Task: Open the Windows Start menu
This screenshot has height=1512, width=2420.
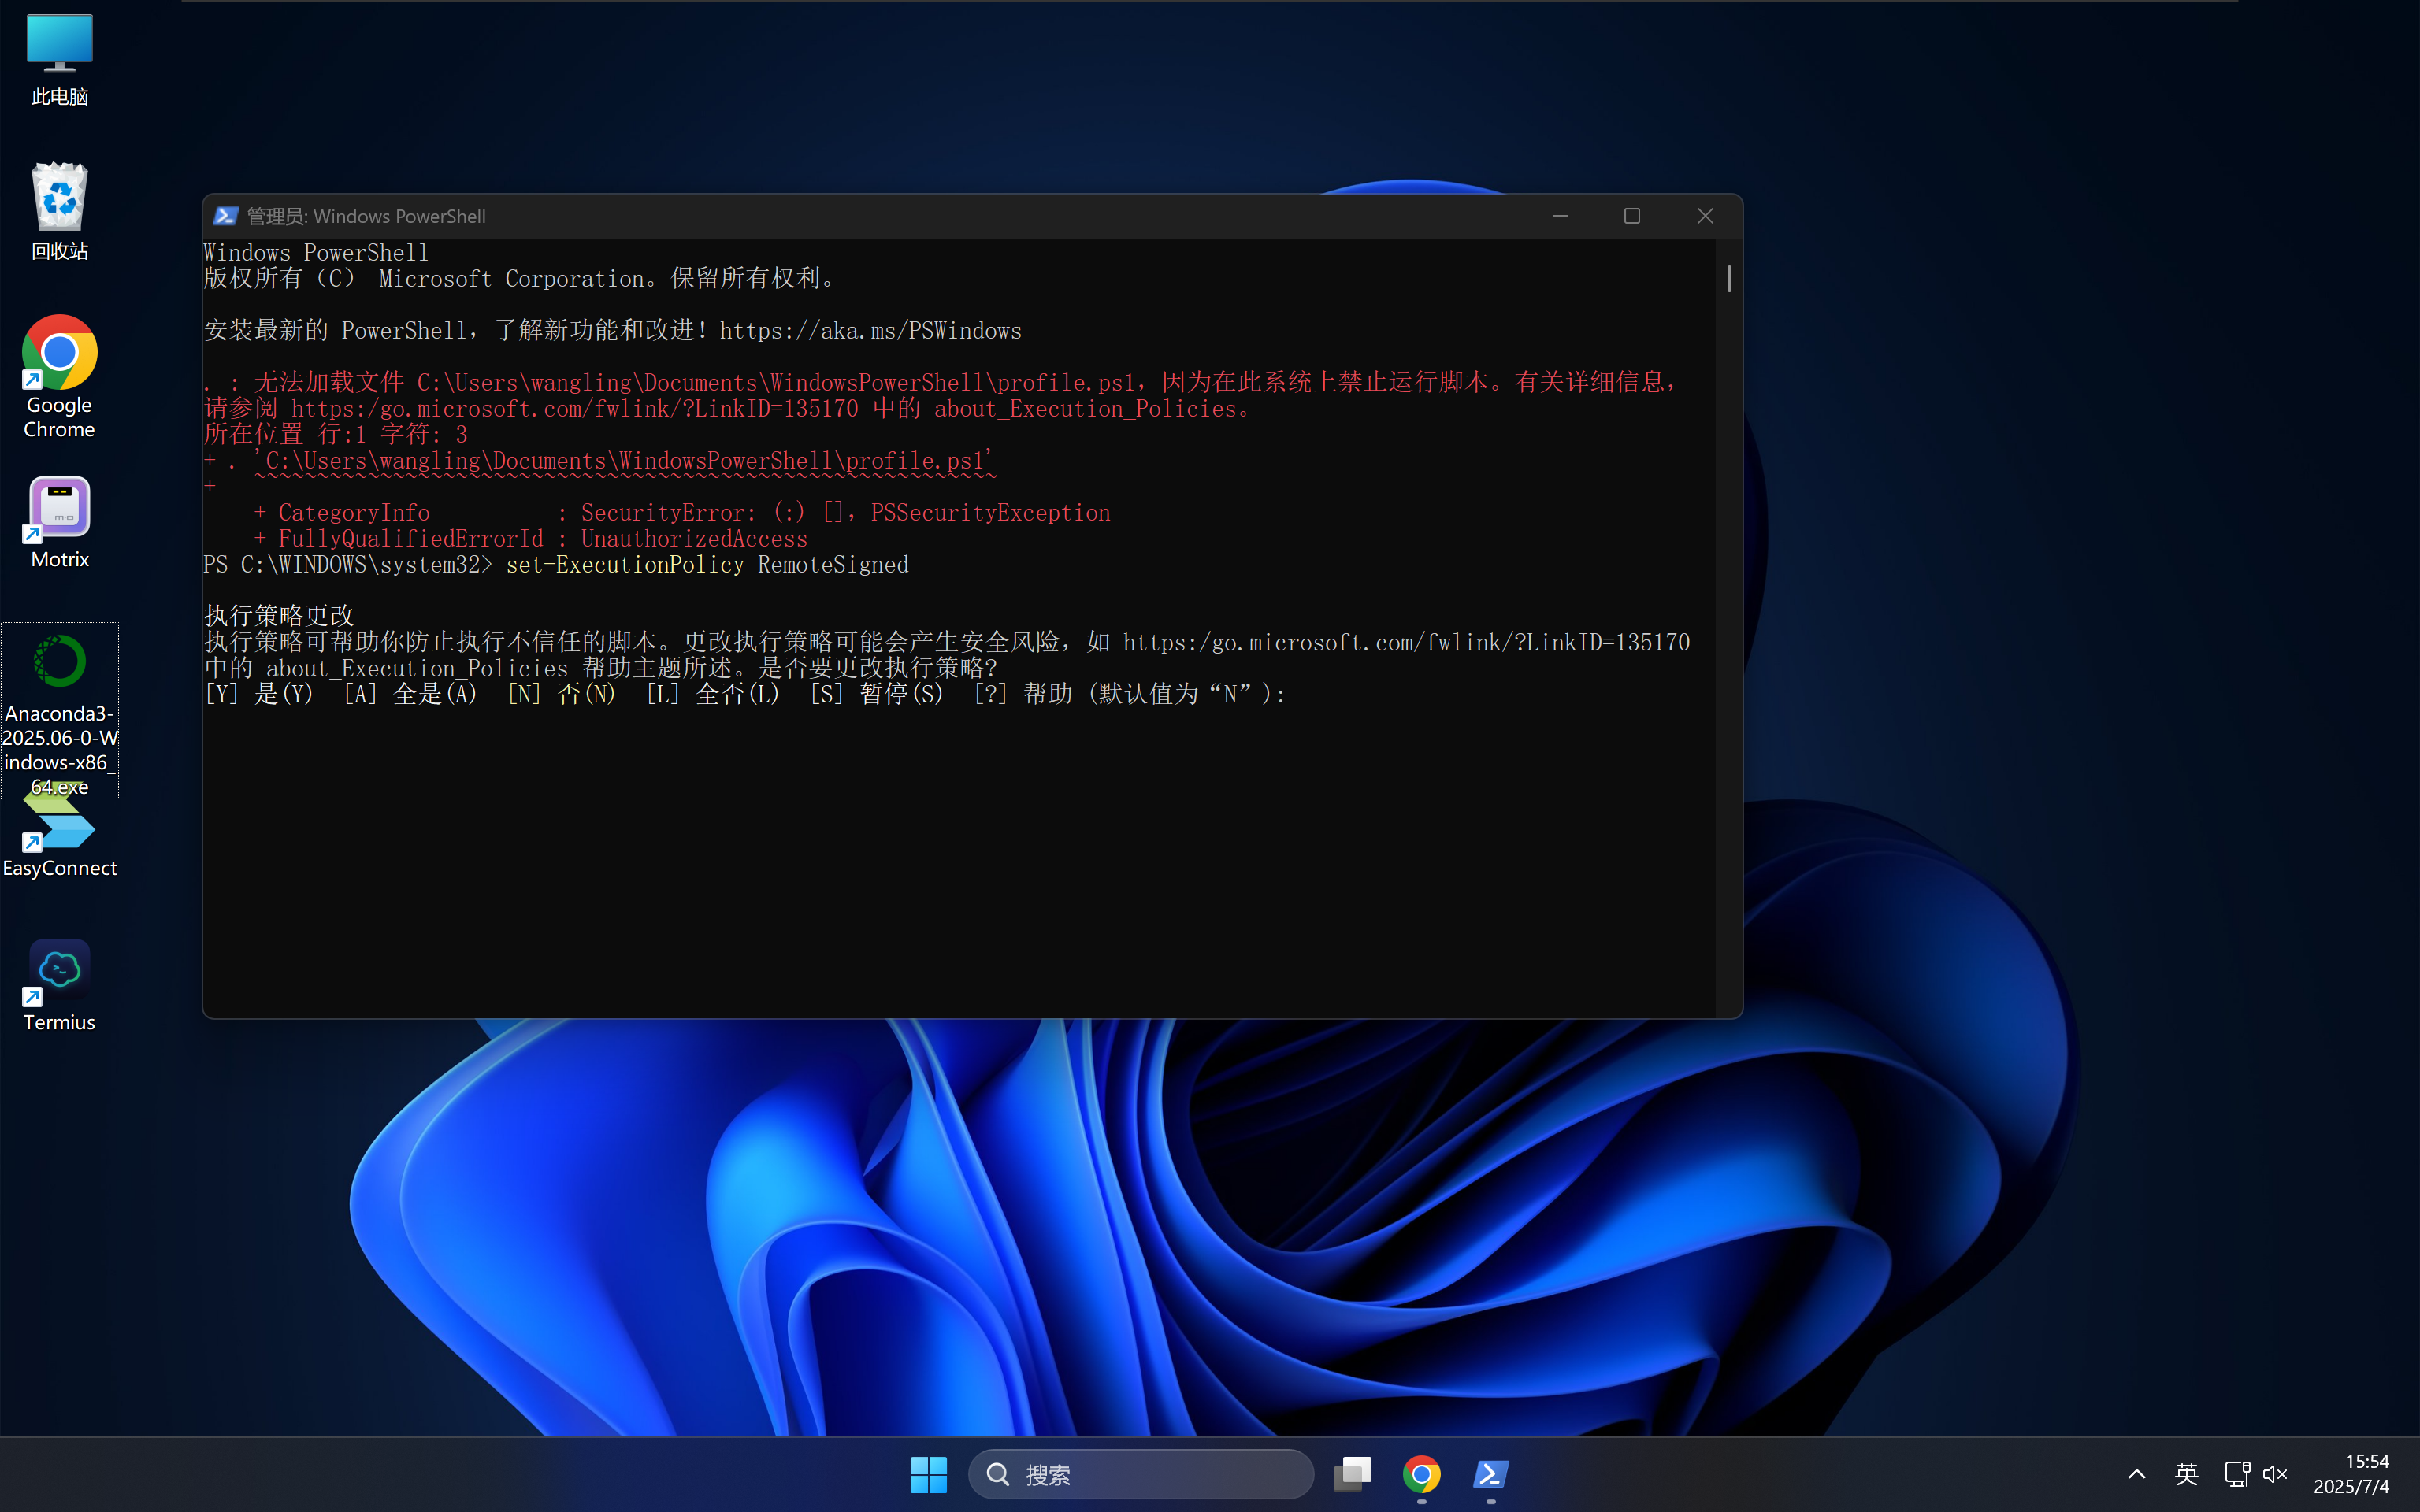Action: point(928,1474)
